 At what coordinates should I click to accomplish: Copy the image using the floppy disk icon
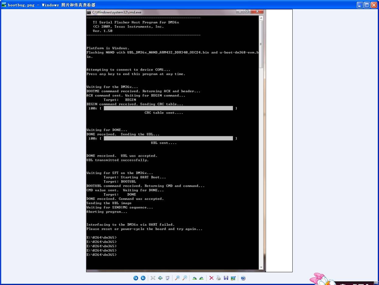pyautogui.click(x=226, y=278)
